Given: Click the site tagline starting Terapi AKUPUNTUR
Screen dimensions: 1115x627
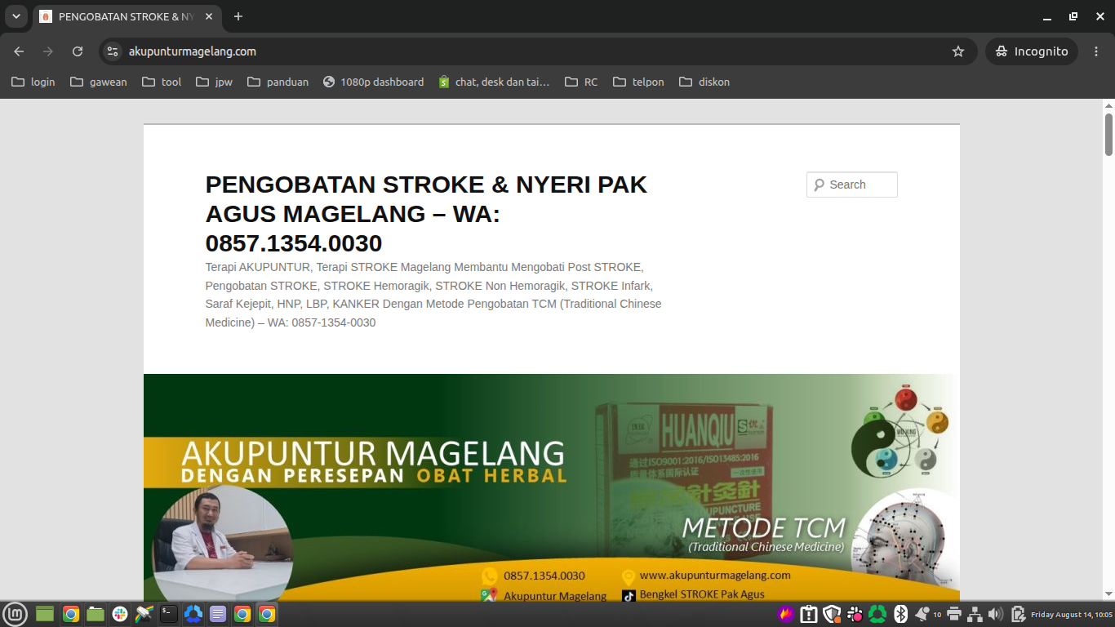Looking at the screenshot, I should coord(433,295).
